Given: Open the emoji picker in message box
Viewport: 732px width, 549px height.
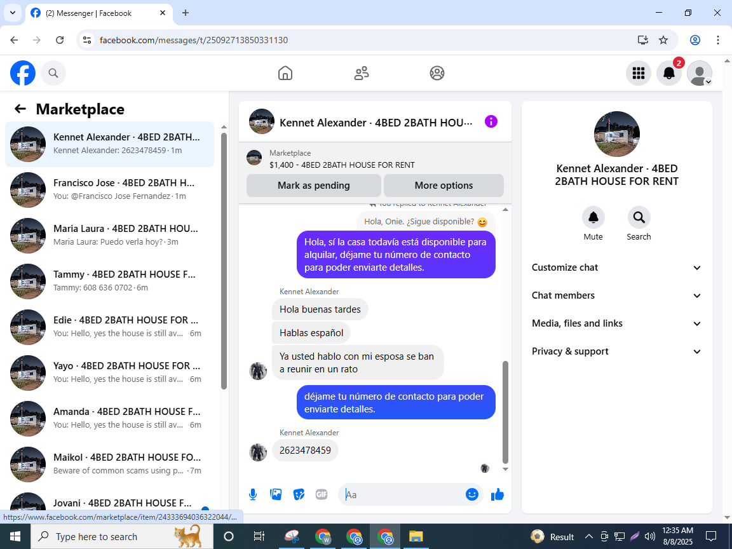Looking at the screenshot, I should tap(472, 494).
